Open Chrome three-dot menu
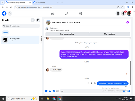Screen dimensions: 135x101 [132, 7]
